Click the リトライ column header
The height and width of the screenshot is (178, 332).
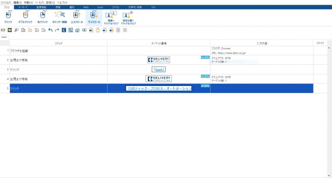[320, 43]
